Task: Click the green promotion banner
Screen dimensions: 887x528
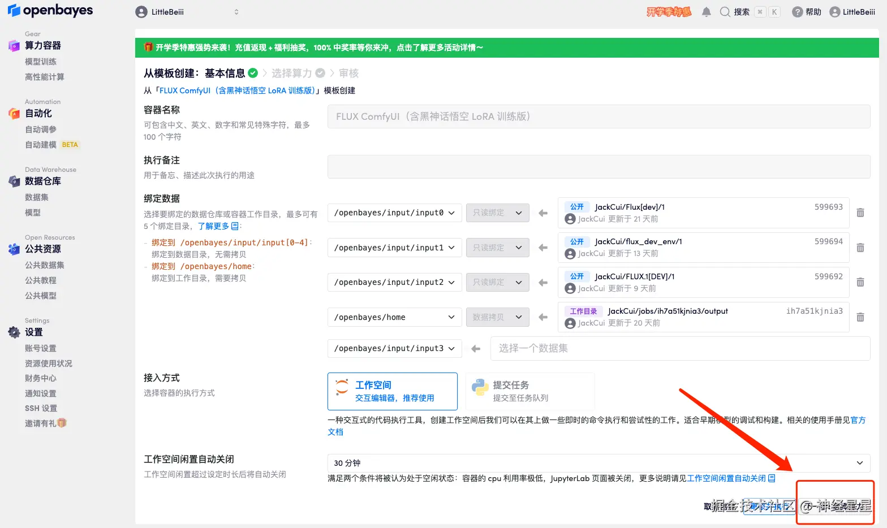Action: tap(507, 47)
